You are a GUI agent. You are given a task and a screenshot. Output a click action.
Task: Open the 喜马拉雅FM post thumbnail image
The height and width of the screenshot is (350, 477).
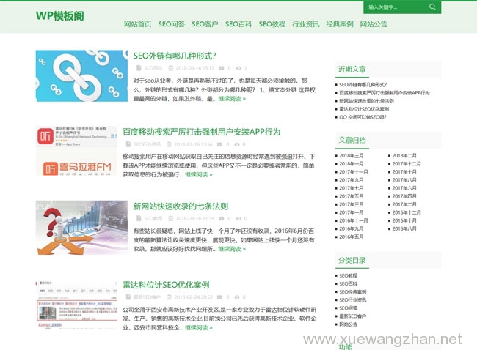coord(76,150)
